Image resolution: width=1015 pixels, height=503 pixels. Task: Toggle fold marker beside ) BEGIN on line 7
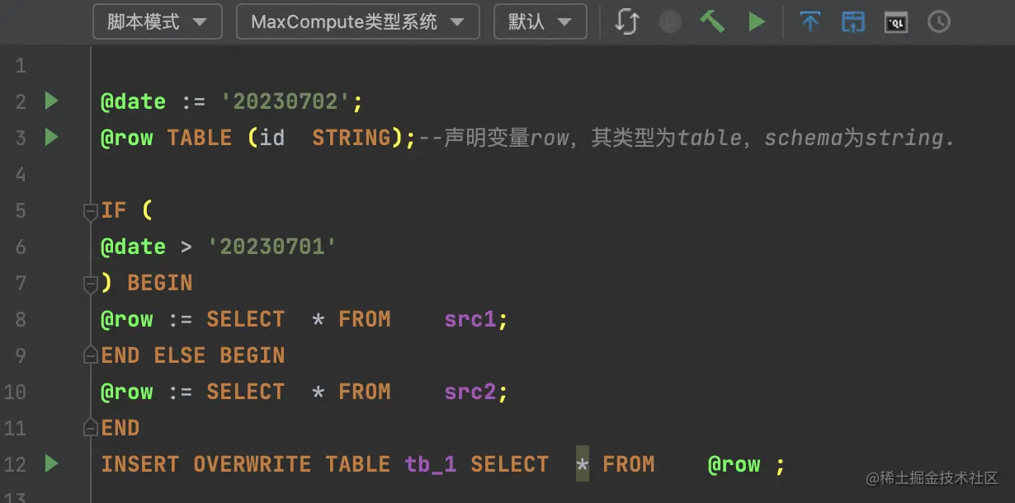[x=91, y=284]
